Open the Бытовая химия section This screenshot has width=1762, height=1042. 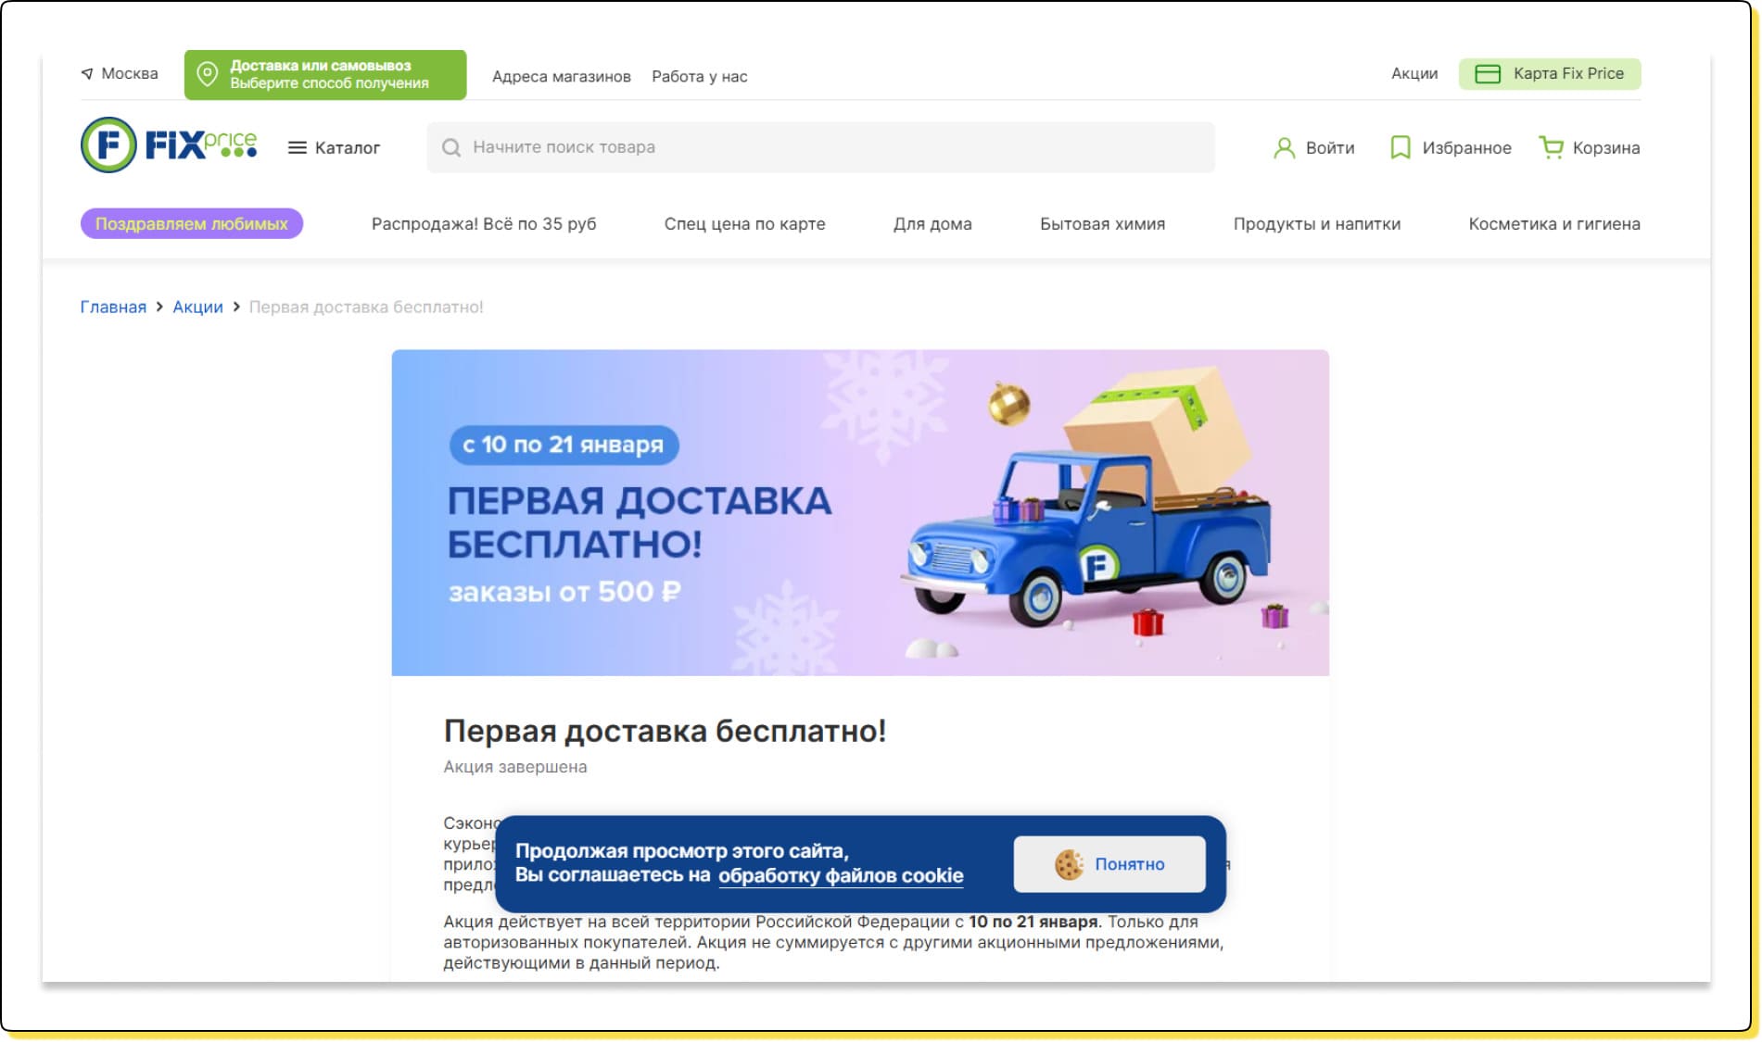(1102, 224)
